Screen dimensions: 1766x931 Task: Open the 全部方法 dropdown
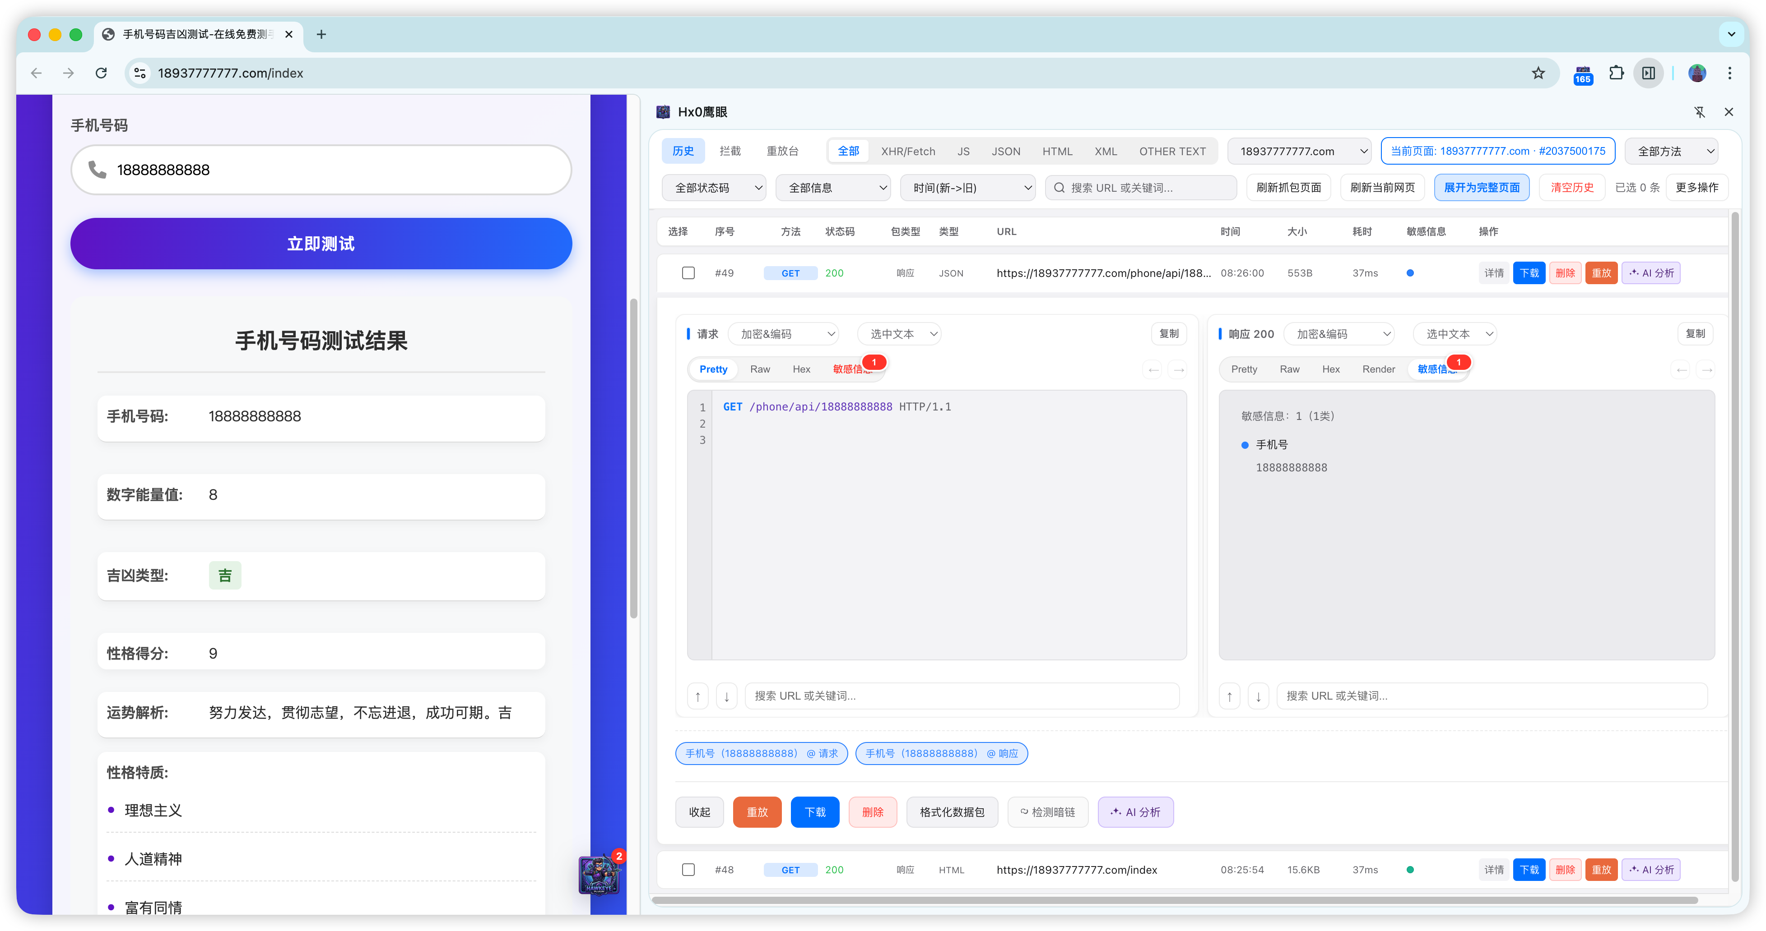[1671, 152]
